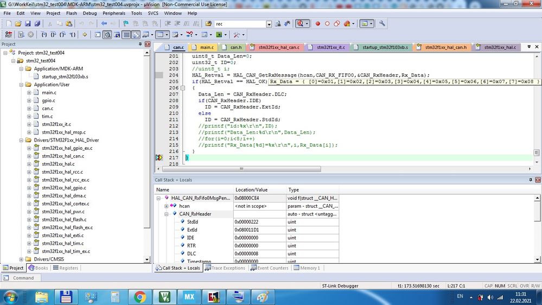The image size is (542, 305).
Task: Click the New file icon
Action: (x=9, y=23)
